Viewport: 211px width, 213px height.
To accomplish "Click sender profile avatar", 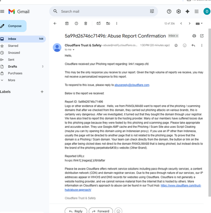I will pyautogui.click(x=57, y=47).
